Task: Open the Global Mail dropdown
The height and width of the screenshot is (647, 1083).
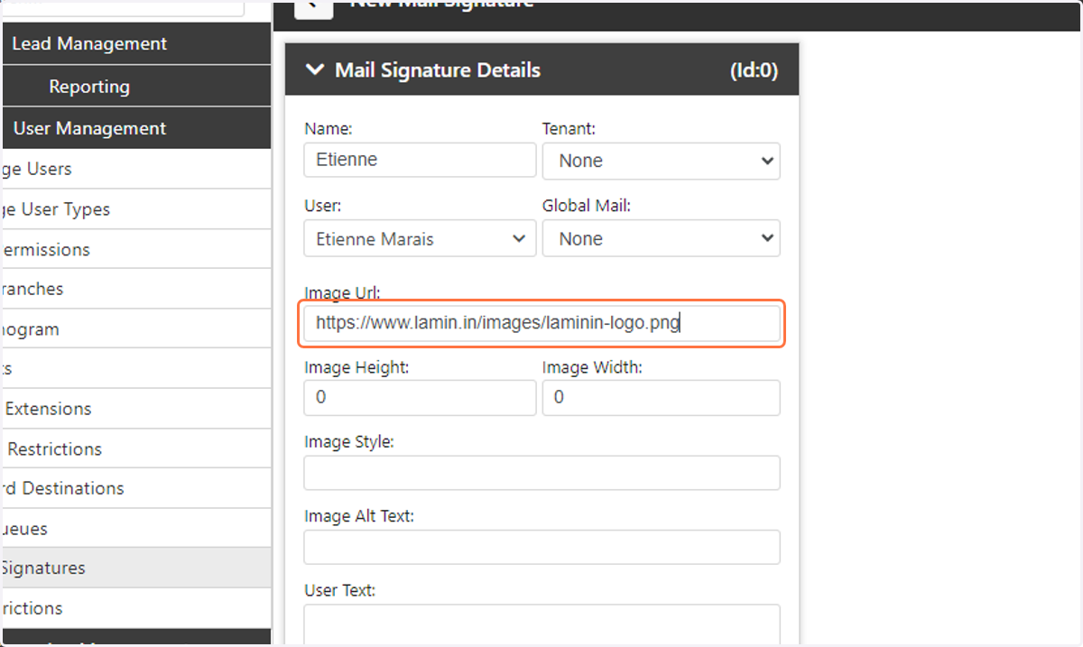Action: (661, 239)
